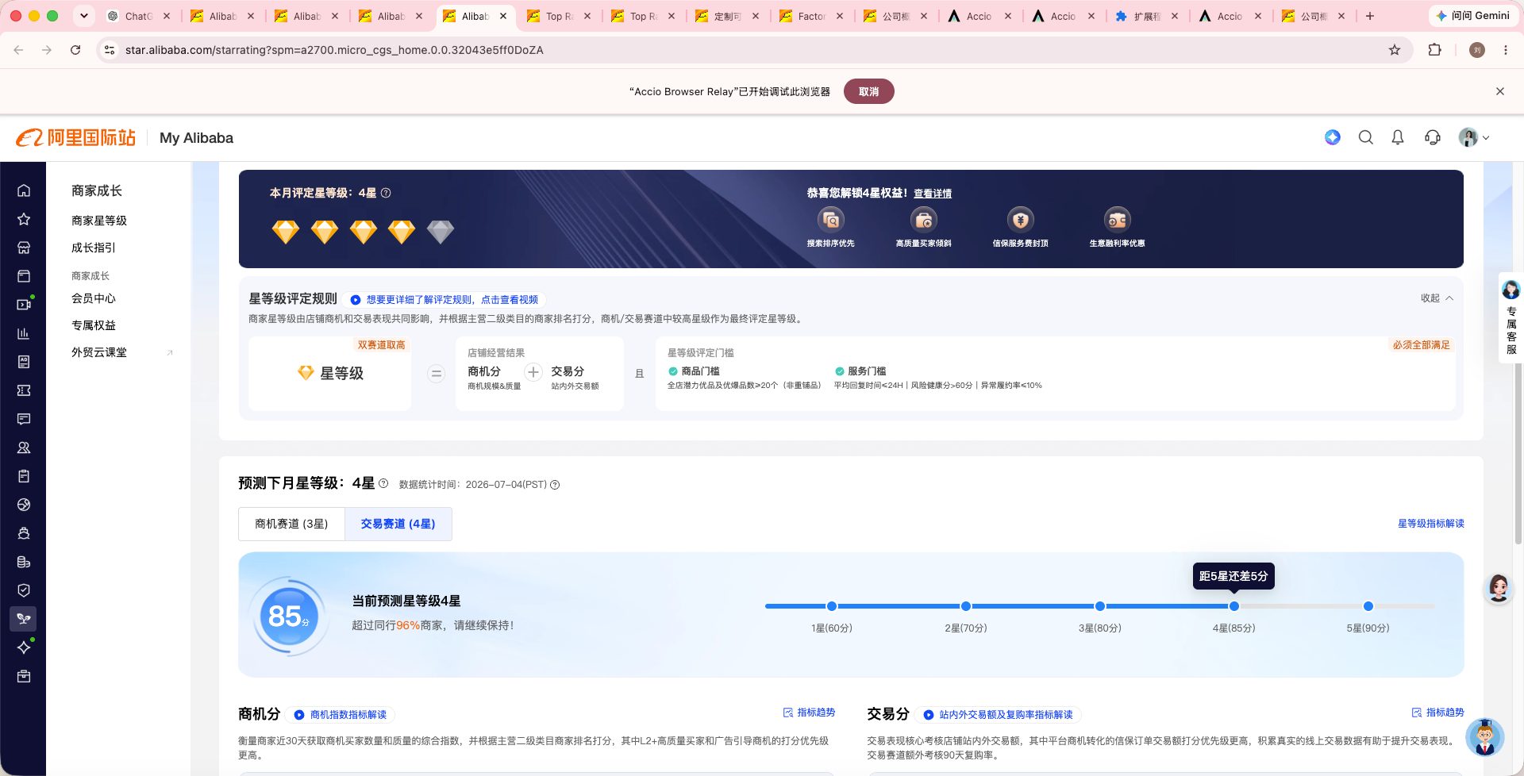Click 指标趋势 next to 交易分
The image size is (1524, 776).
(1438, 713)
